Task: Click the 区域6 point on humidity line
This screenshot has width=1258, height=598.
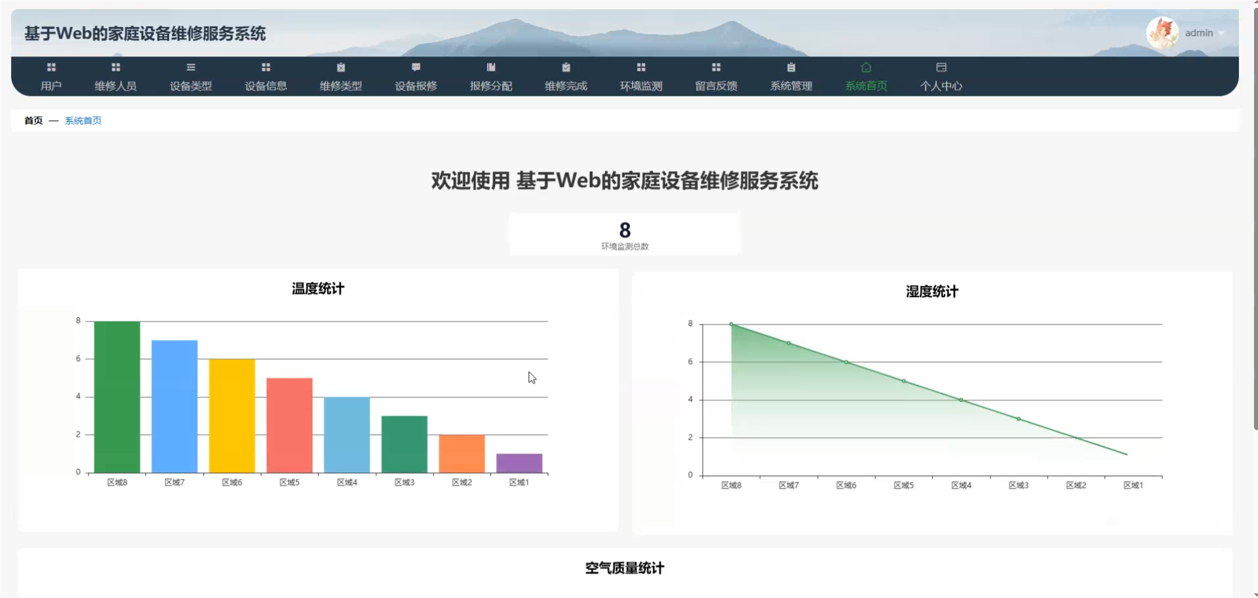Action: click(846, 362)
